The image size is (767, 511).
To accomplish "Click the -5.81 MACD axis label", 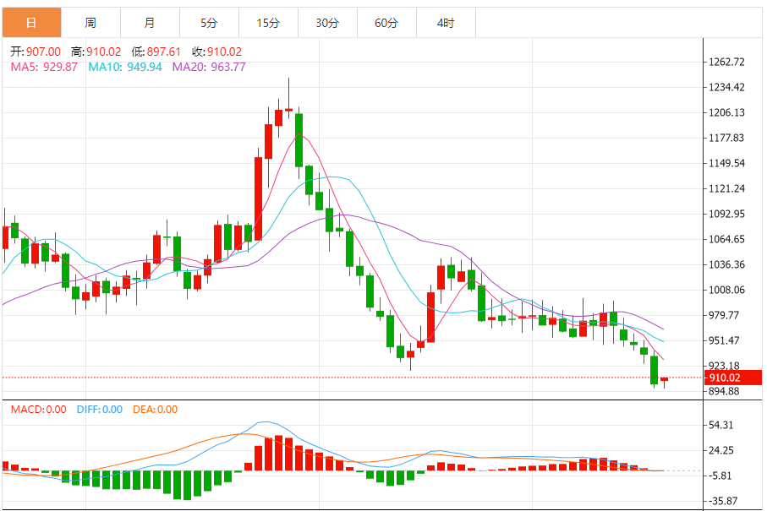I will click(x=720, y=476).
